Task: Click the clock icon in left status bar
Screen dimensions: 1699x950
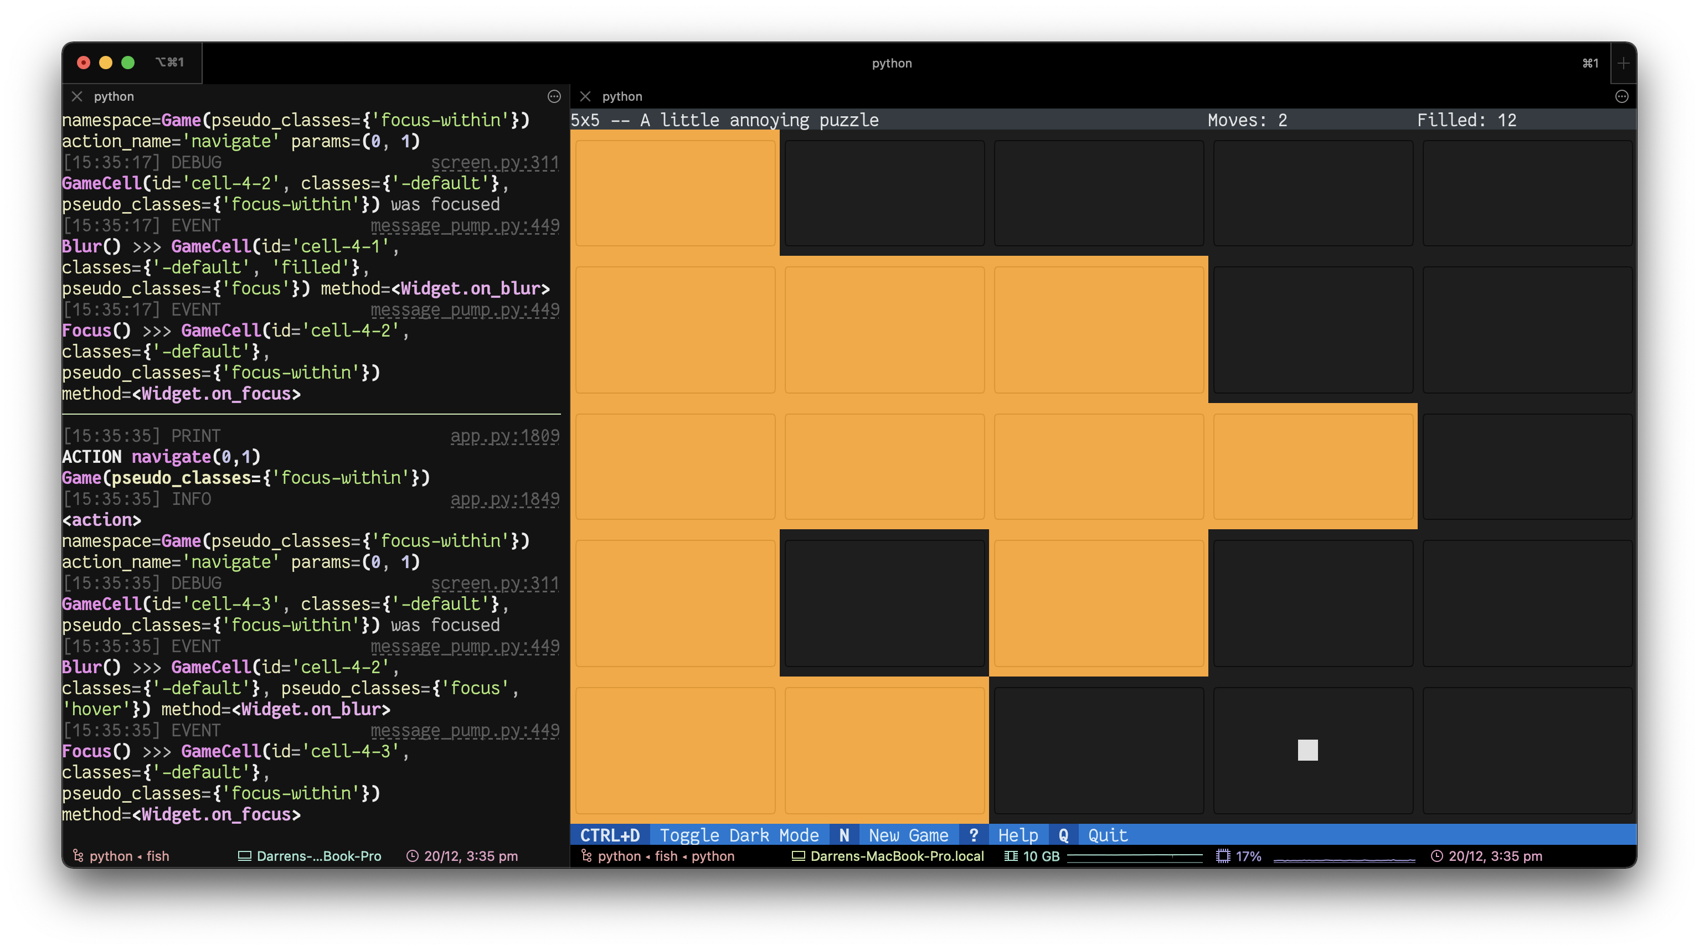Action: (x=412, y=856)
